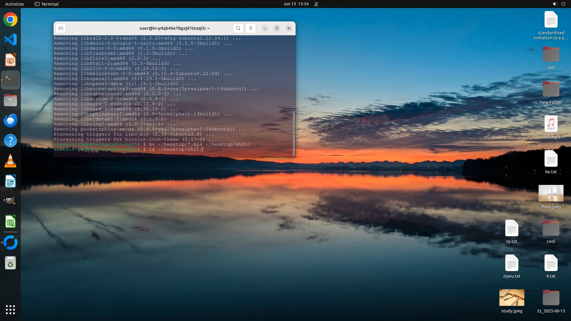571x321 pixels.
Task: Launch VLC media player from dock
Action: click(x=10, y=161)
